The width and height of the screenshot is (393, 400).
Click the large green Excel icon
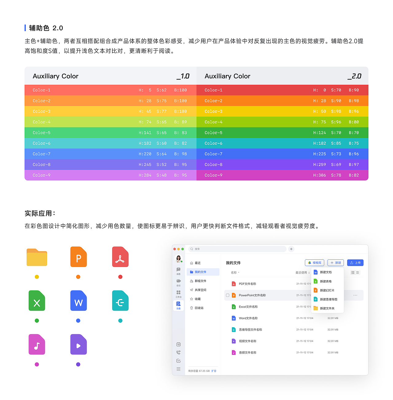click(37, 301)
